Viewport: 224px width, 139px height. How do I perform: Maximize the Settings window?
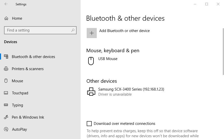pos(207,4)
